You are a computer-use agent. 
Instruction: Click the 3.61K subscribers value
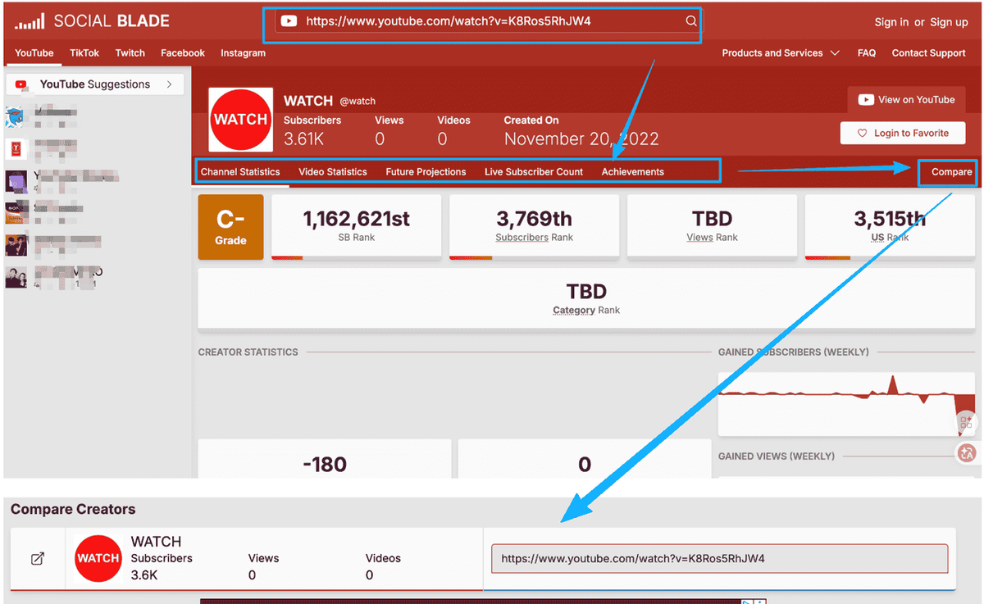point(303,139)
